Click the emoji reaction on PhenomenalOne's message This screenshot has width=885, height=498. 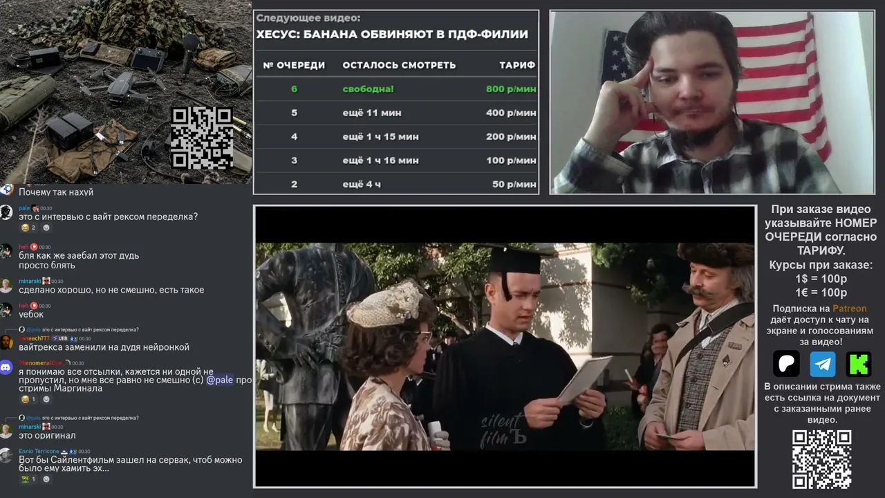coord(28,399)
